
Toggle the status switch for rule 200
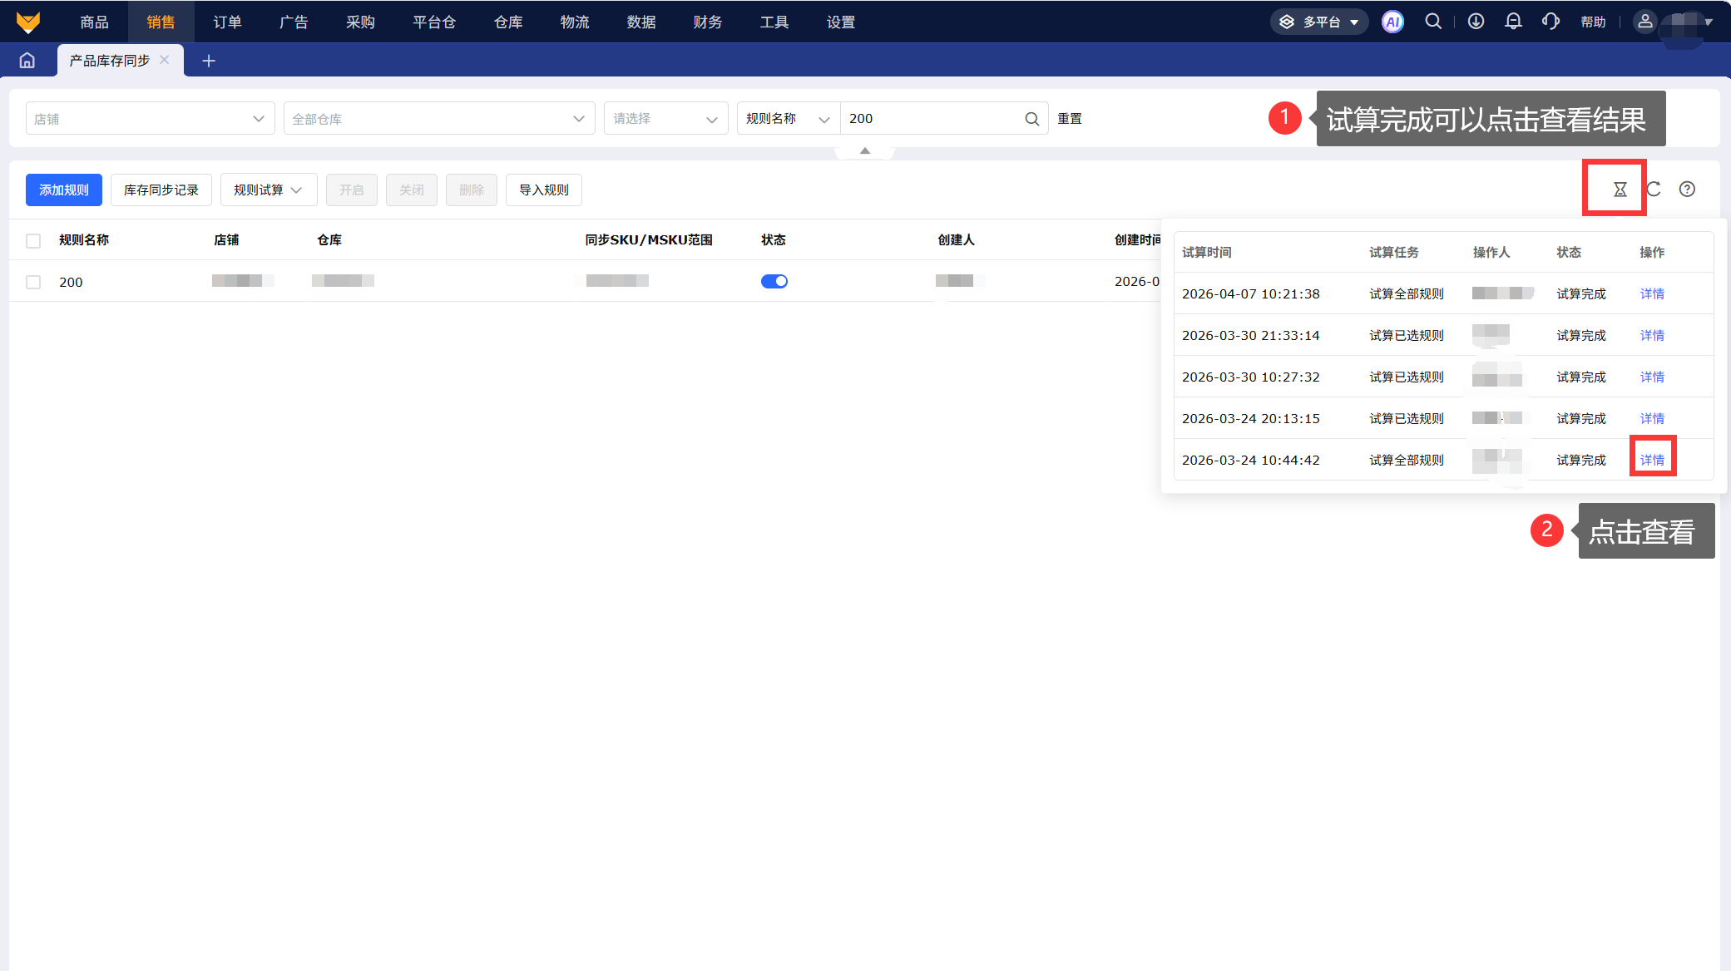pyautogui.click(x=774, y=282)
